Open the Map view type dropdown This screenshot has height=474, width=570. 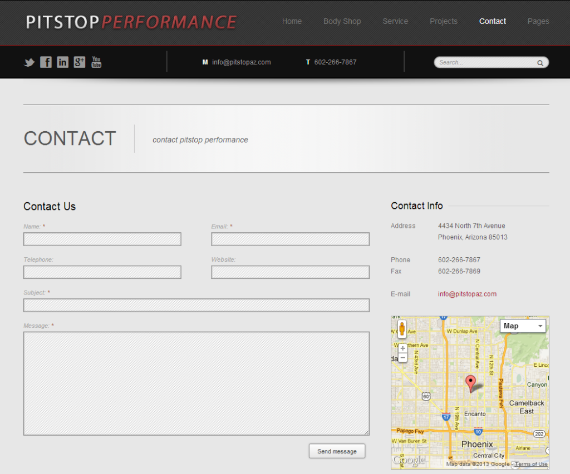522,326
